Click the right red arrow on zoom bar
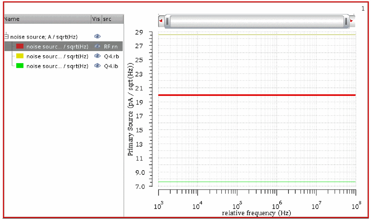 coord(352,21)
